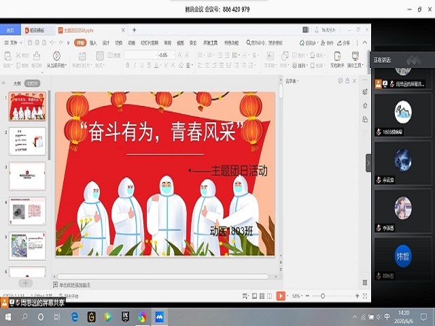Viewport: 435px width, 326px height.
Task: Open the presentation tools icon
Action: click(355, 56)
